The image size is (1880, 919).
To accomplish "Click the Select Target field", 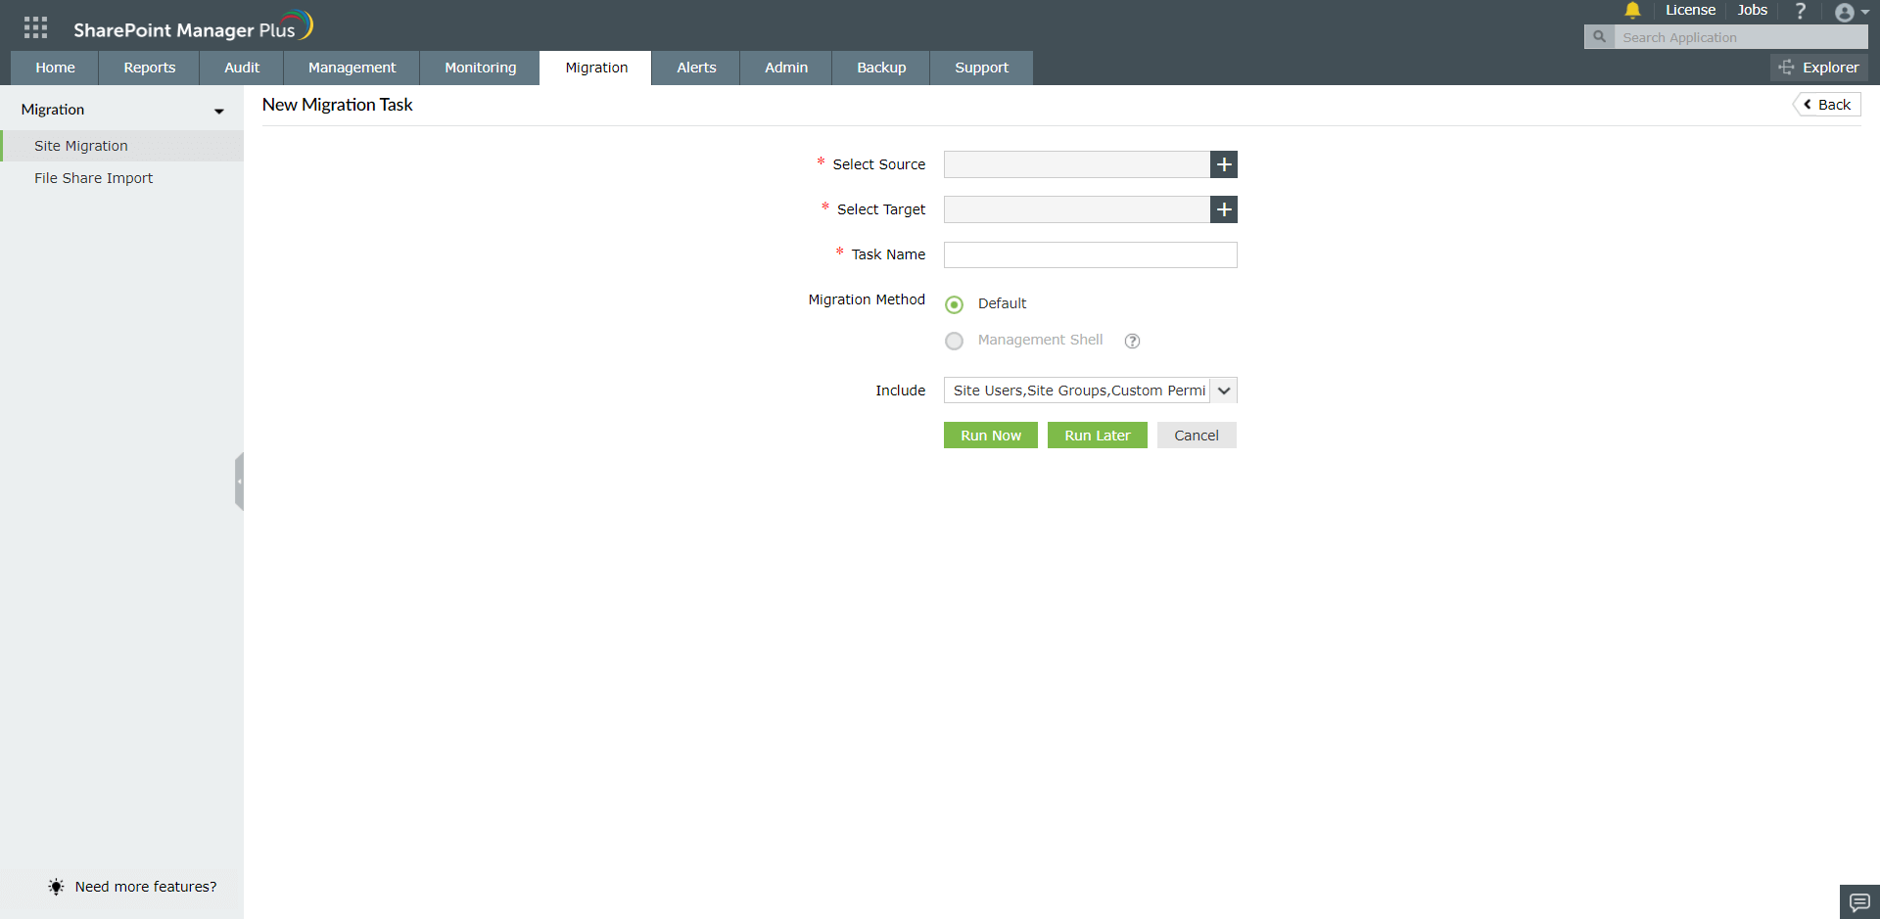I will (x=1077, y=209).
